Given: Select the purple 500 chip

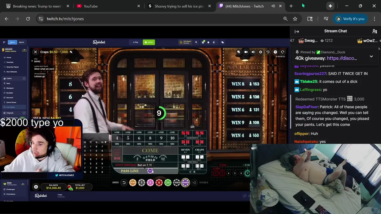Looking at the screenshot, I should click(185, 182).
